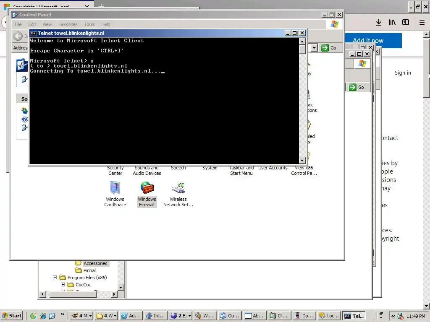Screen dimensions: 430x322
Task: Click the 11:49 PM taskbar clock
Action: (416, 316)
